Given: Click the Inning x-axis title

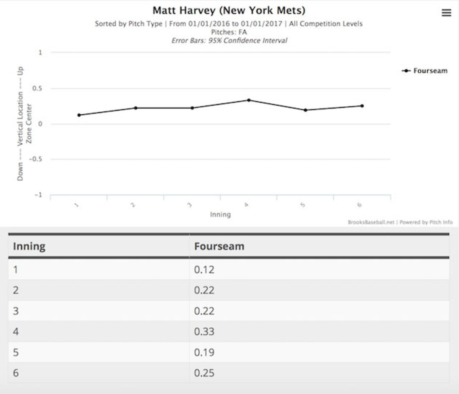Looking at the screenshot, I should click(x=220, y=215).
